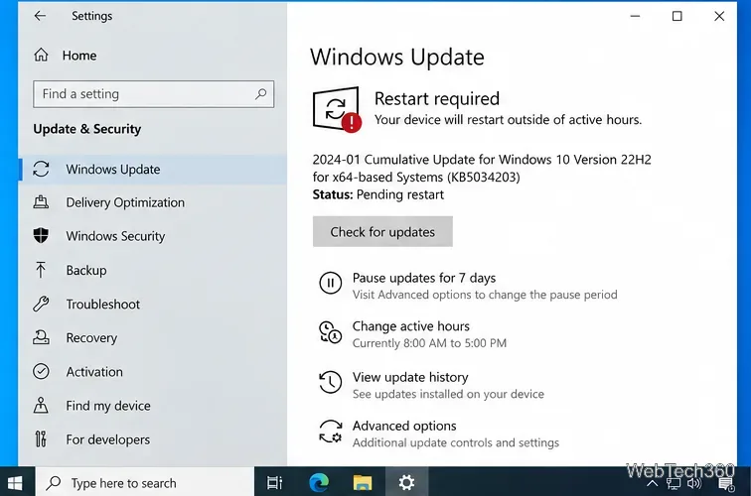The image size is (751, 496).
Task: Click the restart required status icon
Action: tap(337, 109)
